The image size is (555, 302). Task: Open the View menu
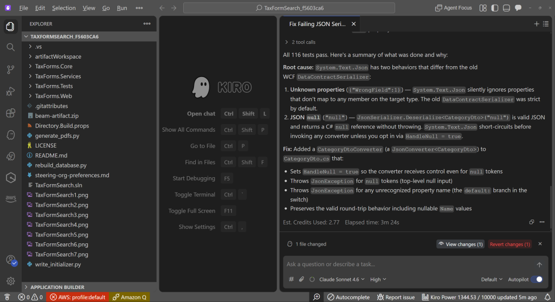[x=89, y=8]
